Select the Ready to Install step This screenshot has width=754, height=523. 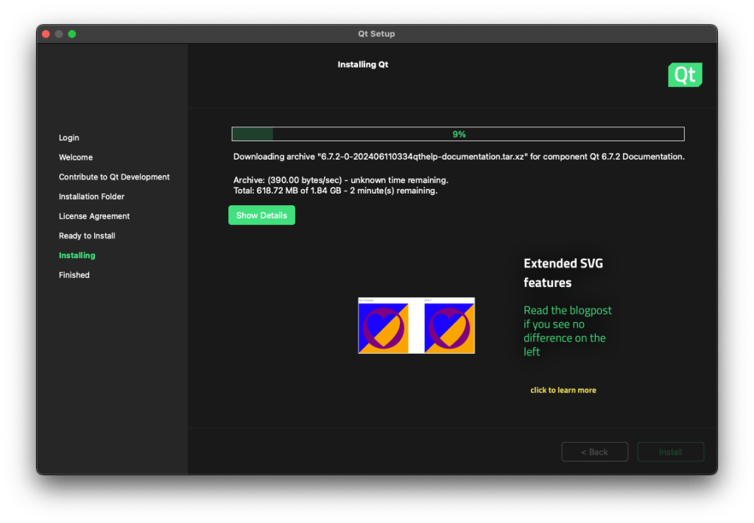(87, 236)
